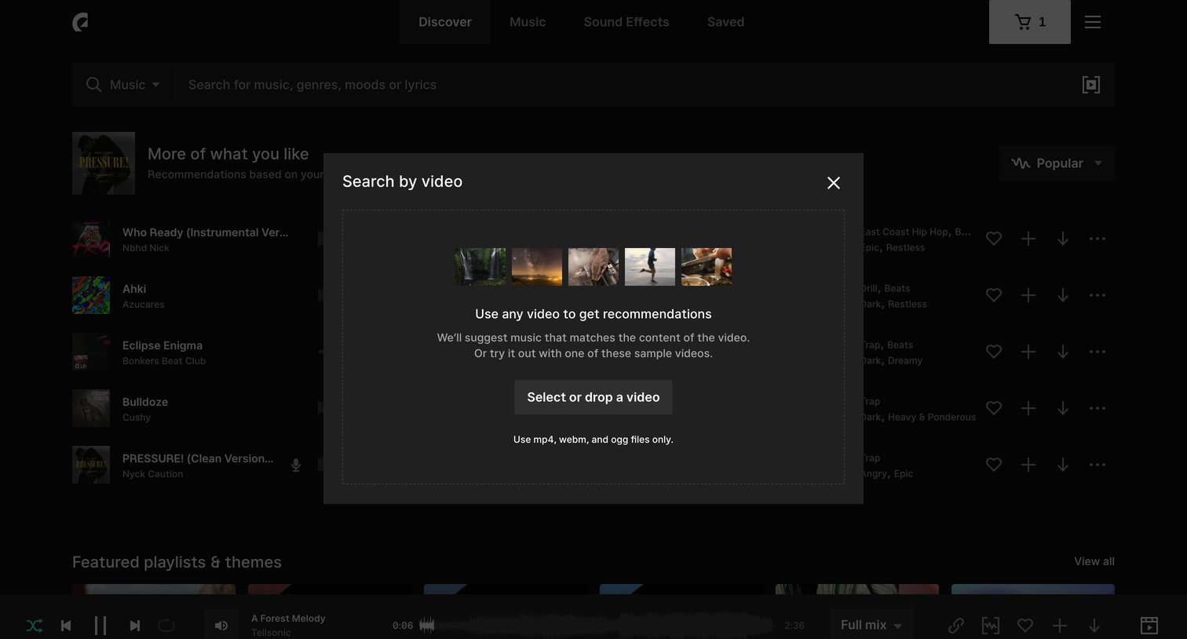This screenshot has width=1187, height=639.
Task: Download the Bulldoze track
Action: tap(1063, 408)
